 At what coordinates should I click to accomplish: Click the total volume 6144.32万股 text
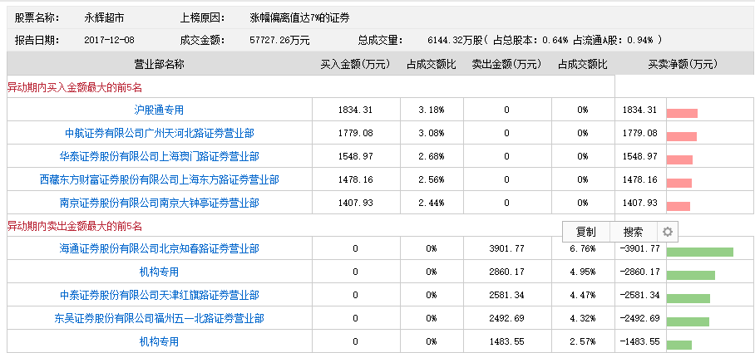(x=455, y=40)
